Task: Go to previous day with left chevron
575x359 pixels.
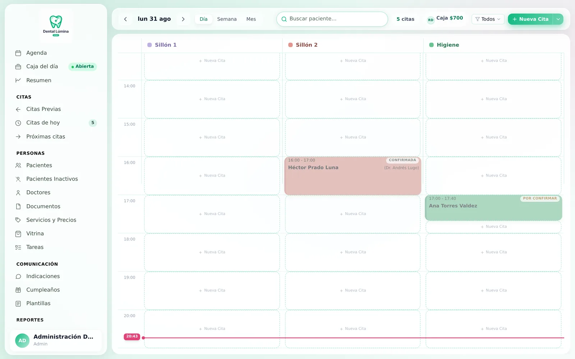Action: tap(125, 19)
